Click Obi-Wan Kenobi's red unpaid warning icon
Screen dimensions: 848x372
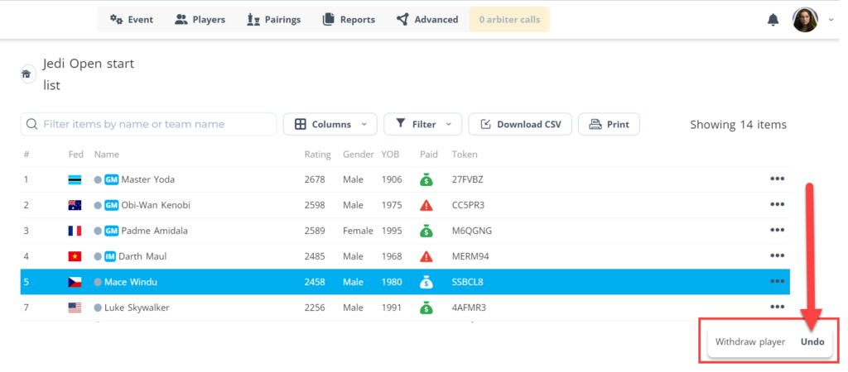click(426, 205)
